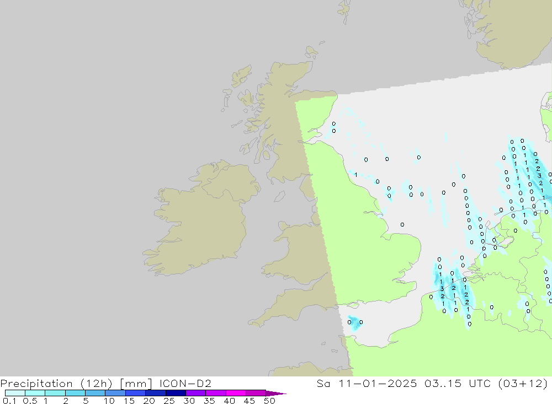
Task: Pick the 10–15 mm blue legend swatch
Action: click(x=115, y=393)
